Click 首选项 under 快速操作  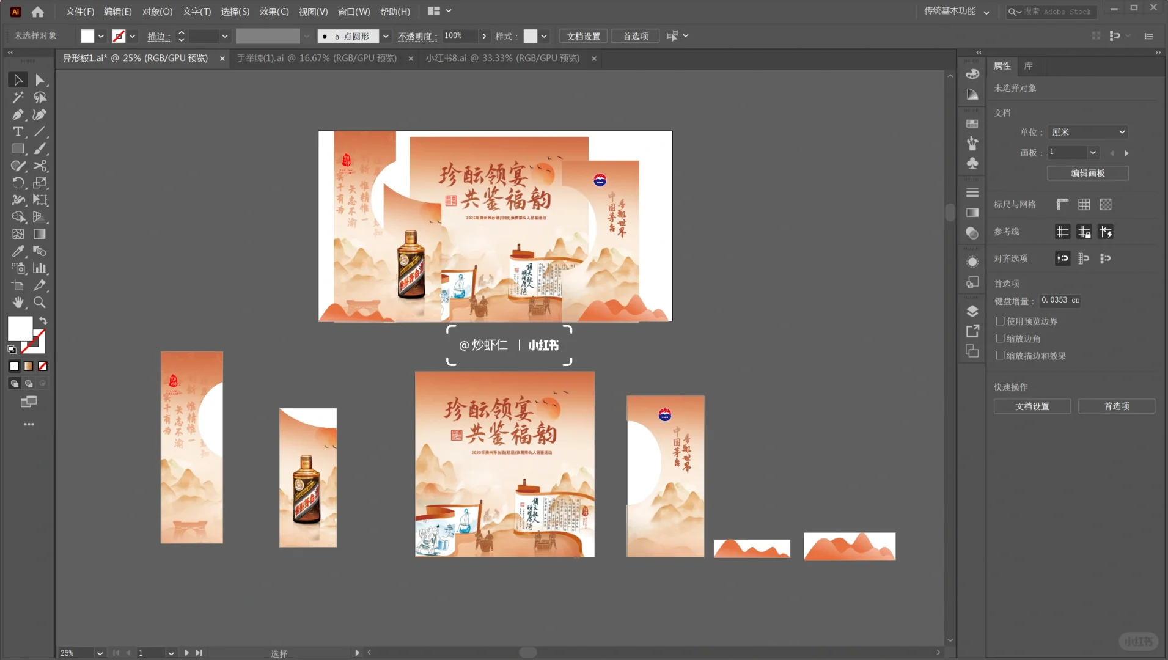click(x=1116, y=406)
